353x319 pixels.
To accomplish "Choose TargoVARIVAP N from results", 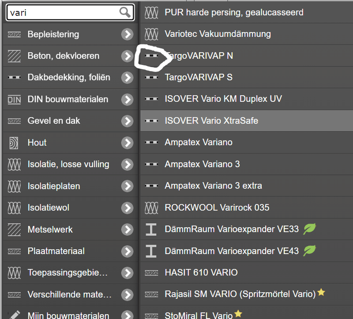I will click(x=247, y=56).
